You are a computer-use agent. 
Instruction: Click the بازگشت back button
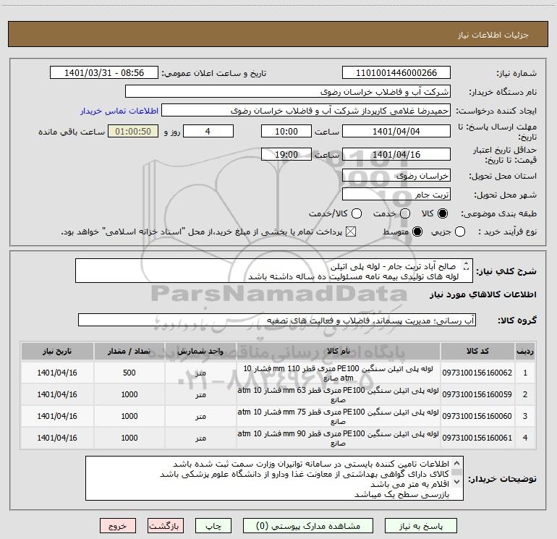pyautogui.click(x=166, y=526)
